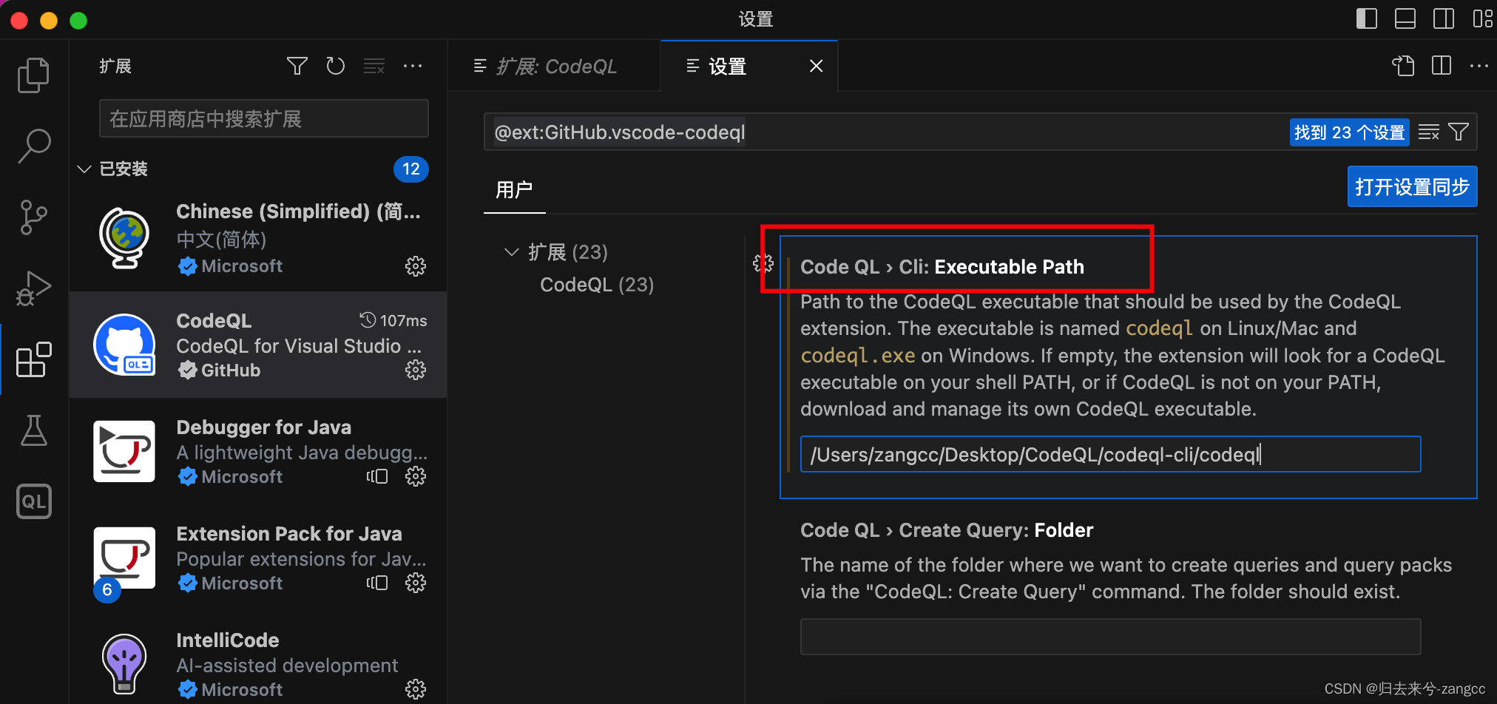Toggle bottom panel layout icon

pyautogui.click(x=1405, y=19)
